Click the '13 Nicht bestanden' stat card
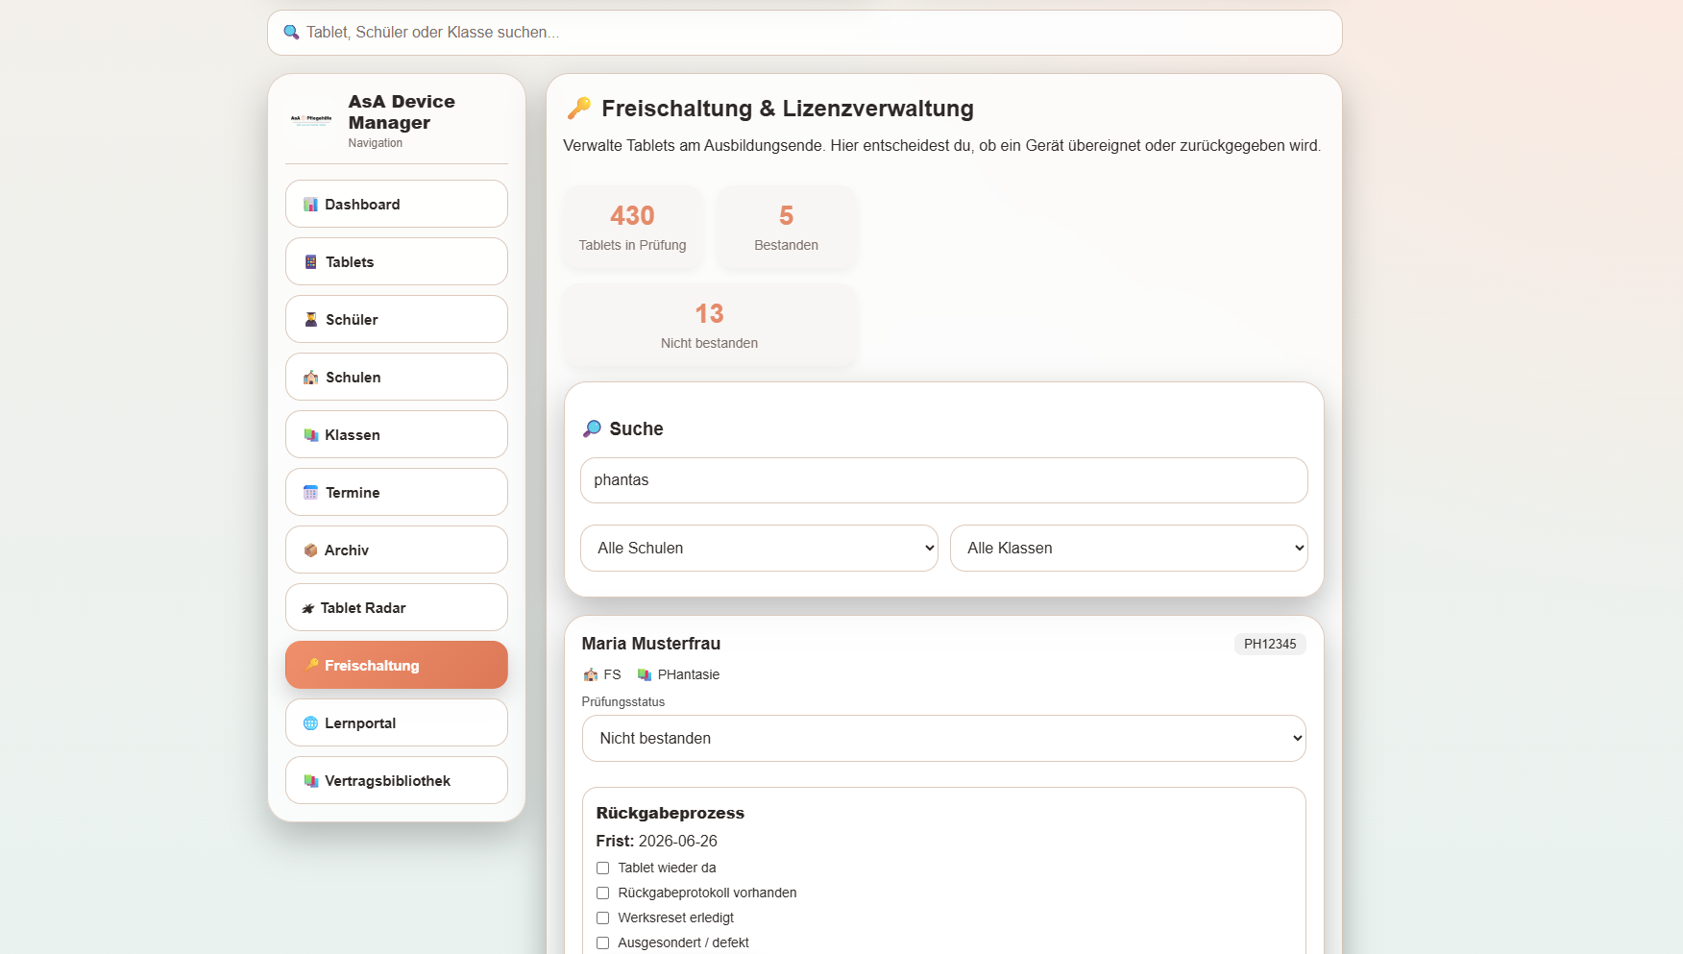The image size is (1683, 954). point(709,326)
